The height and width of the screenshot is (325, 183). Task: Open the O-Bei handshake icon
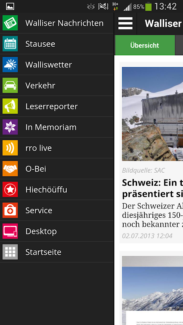(x=10, y=169)
